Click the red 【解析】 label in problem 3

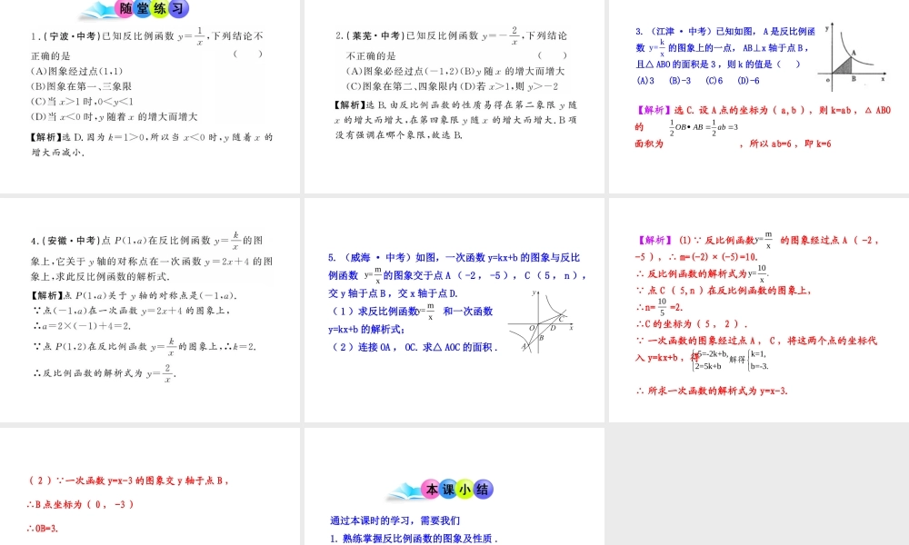tap(652, 111)
